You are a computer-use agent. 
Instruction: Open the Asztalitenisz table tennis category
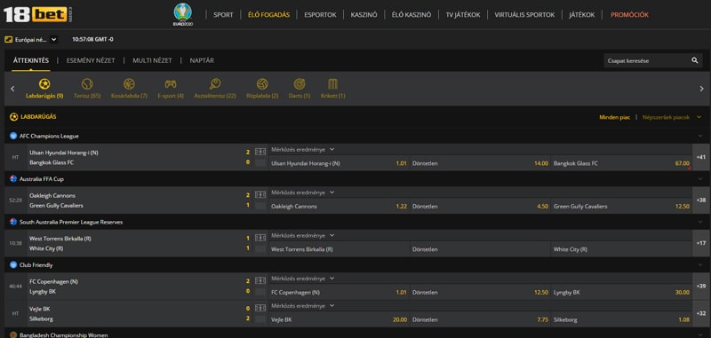tap(215, 84)
